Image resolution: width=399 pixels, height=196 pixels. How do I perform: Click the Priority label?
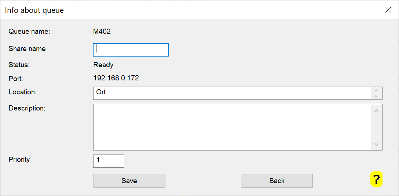tap(19, 160)
